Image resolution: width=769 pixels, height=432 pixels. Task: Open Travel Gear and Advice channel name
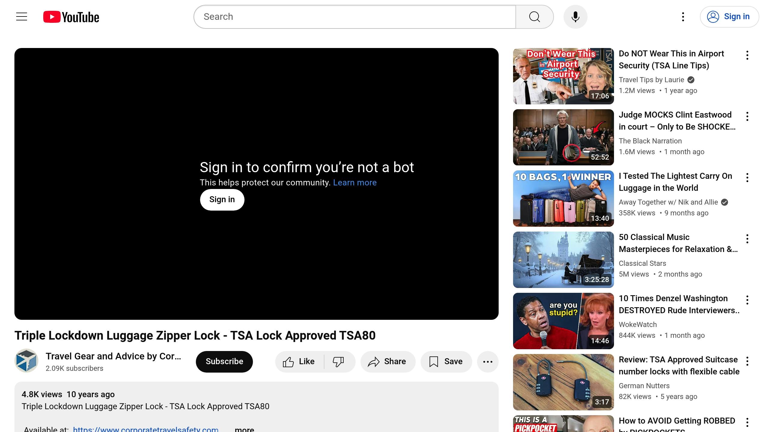(113, 356)
